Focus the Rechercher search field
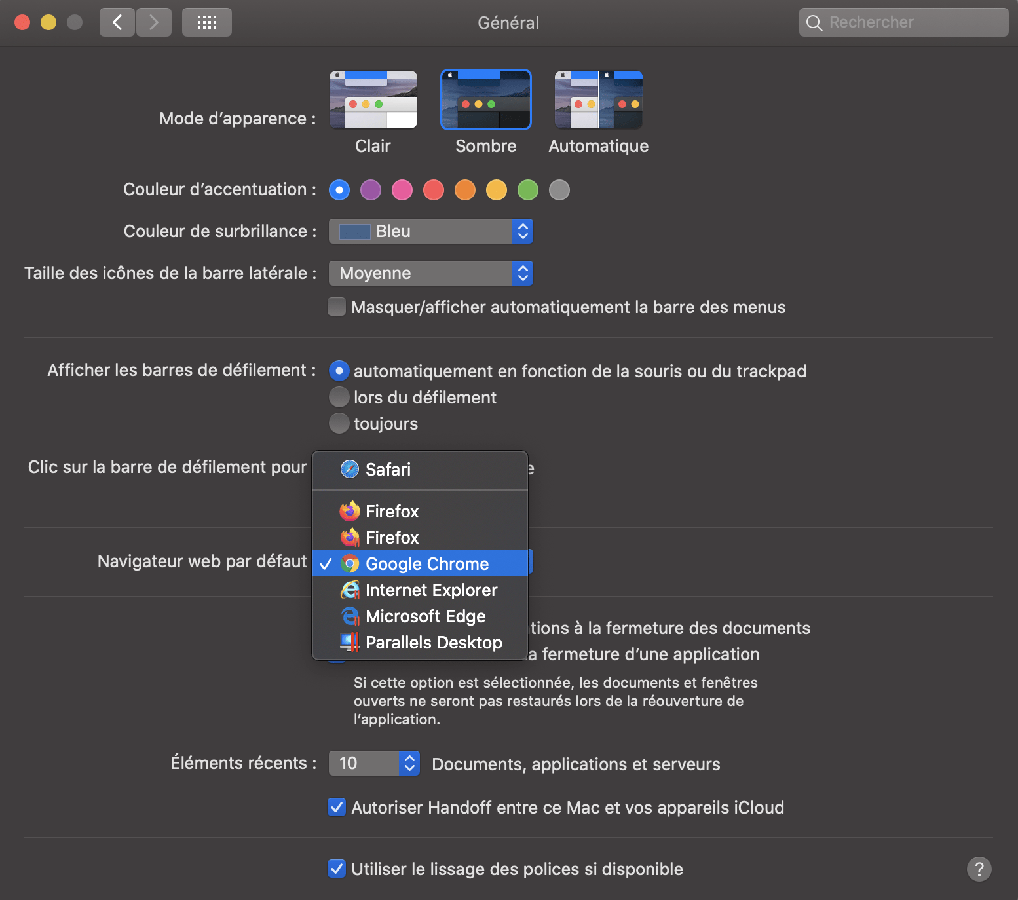 click(903, 22)
